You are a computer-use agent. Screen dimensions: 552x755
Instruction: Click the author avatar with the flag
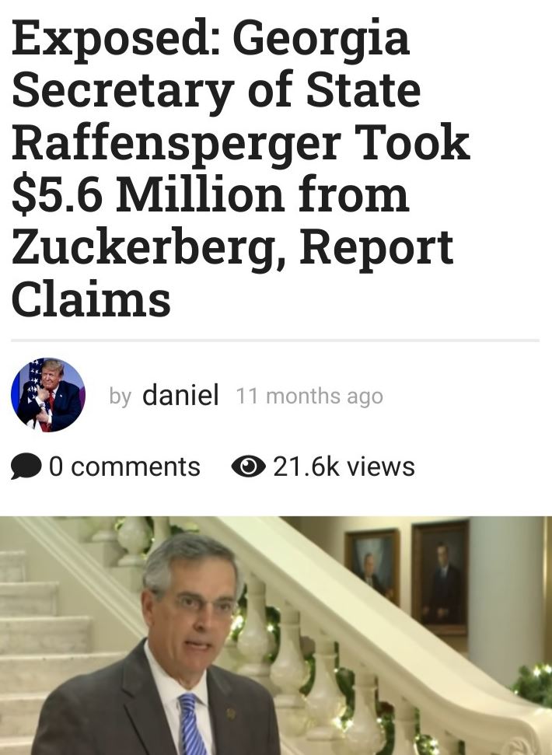pyautogui.click(x=48, y=395)
